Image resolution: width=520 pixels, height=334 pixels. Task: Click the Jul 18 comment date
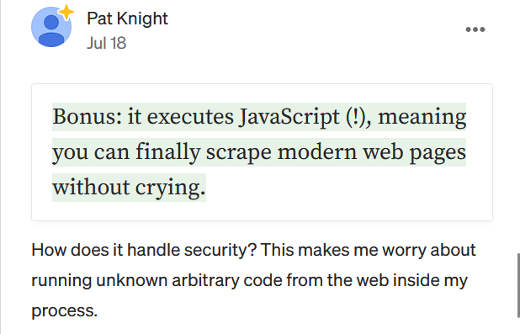click(107, 43)
